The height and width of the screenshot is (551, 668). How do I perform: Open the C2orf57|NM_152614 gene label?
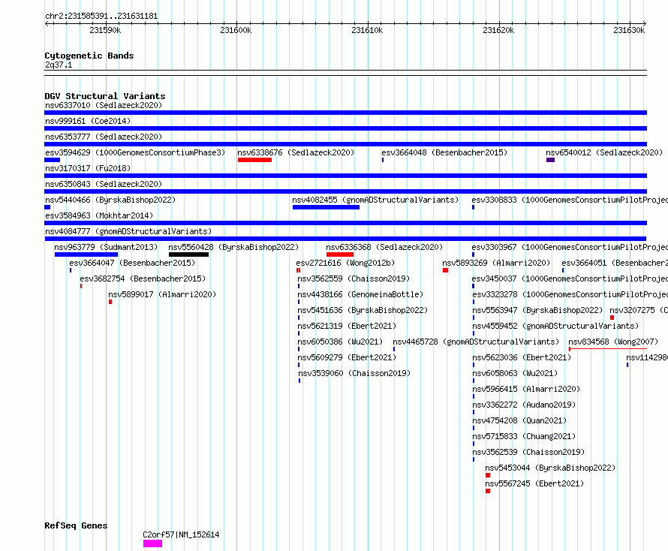[x=181, y=534]
